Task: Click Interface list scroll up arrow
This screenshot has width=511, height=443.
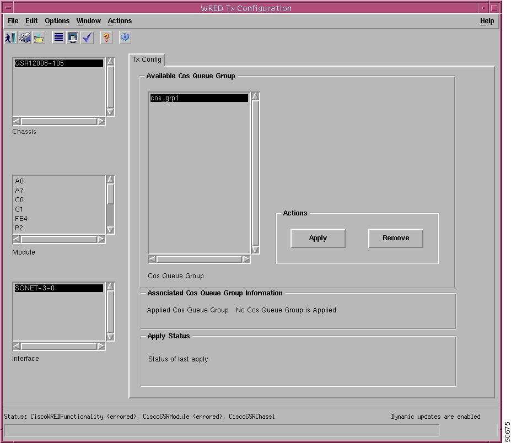Action: pyautogui.click(x=110, y=287)
